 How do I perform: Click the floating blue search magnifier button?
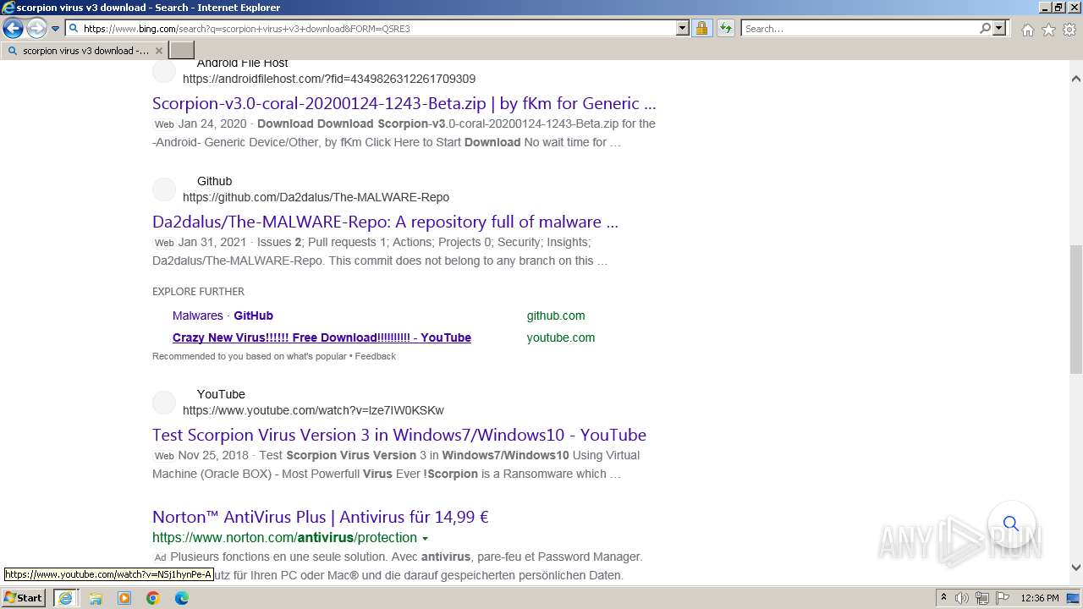tap(1011, 524)
